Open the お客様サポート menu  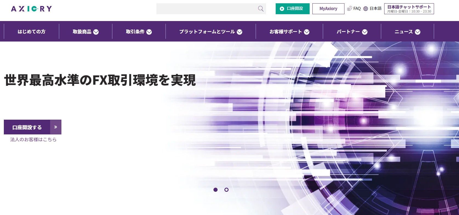click(286, 32)
